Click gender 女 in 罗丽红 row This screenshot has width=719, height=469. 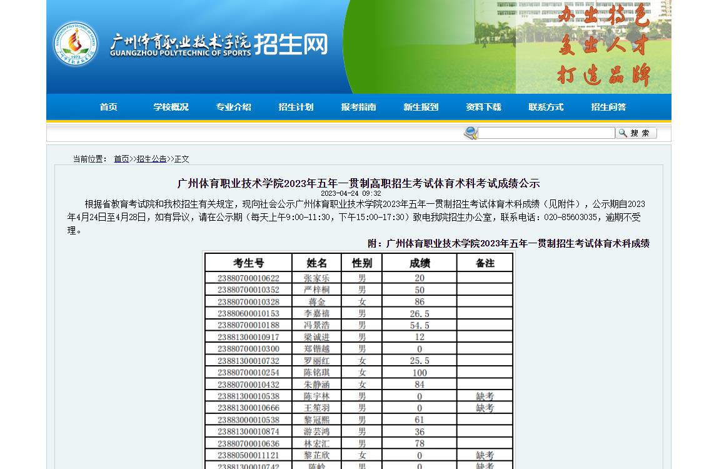tap(362, 361)
